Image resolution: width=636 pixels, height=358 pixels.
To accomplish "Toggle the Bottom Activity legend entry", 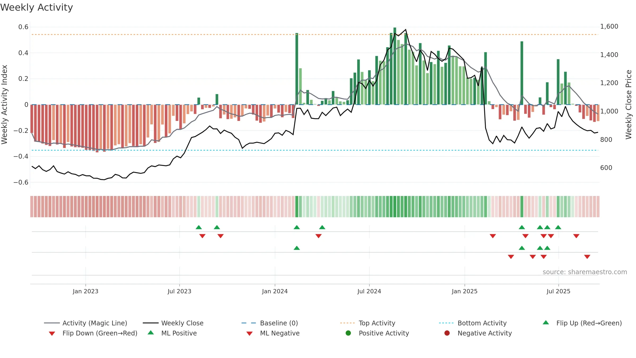I will coord(473,323).
